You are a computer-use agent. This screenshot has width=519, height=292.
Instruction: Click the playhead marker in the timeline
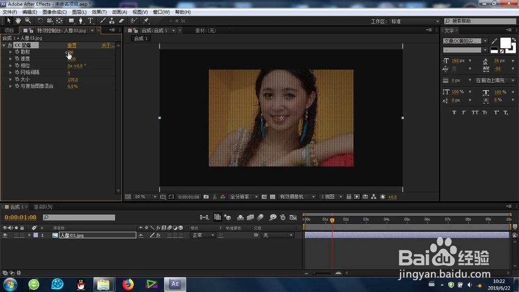(332, 220)
